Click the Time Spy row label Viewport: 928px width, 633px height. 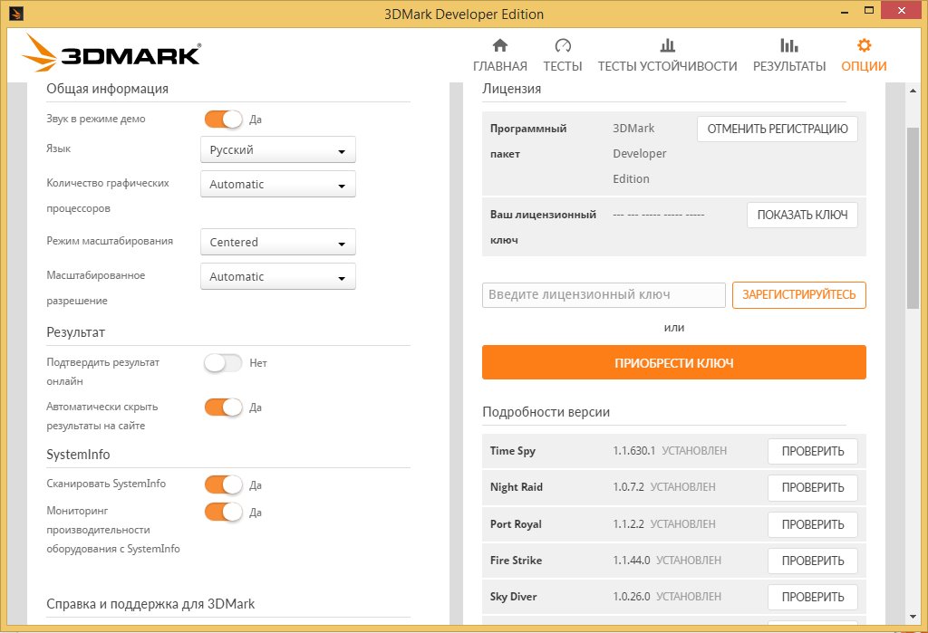pos(513,451)
